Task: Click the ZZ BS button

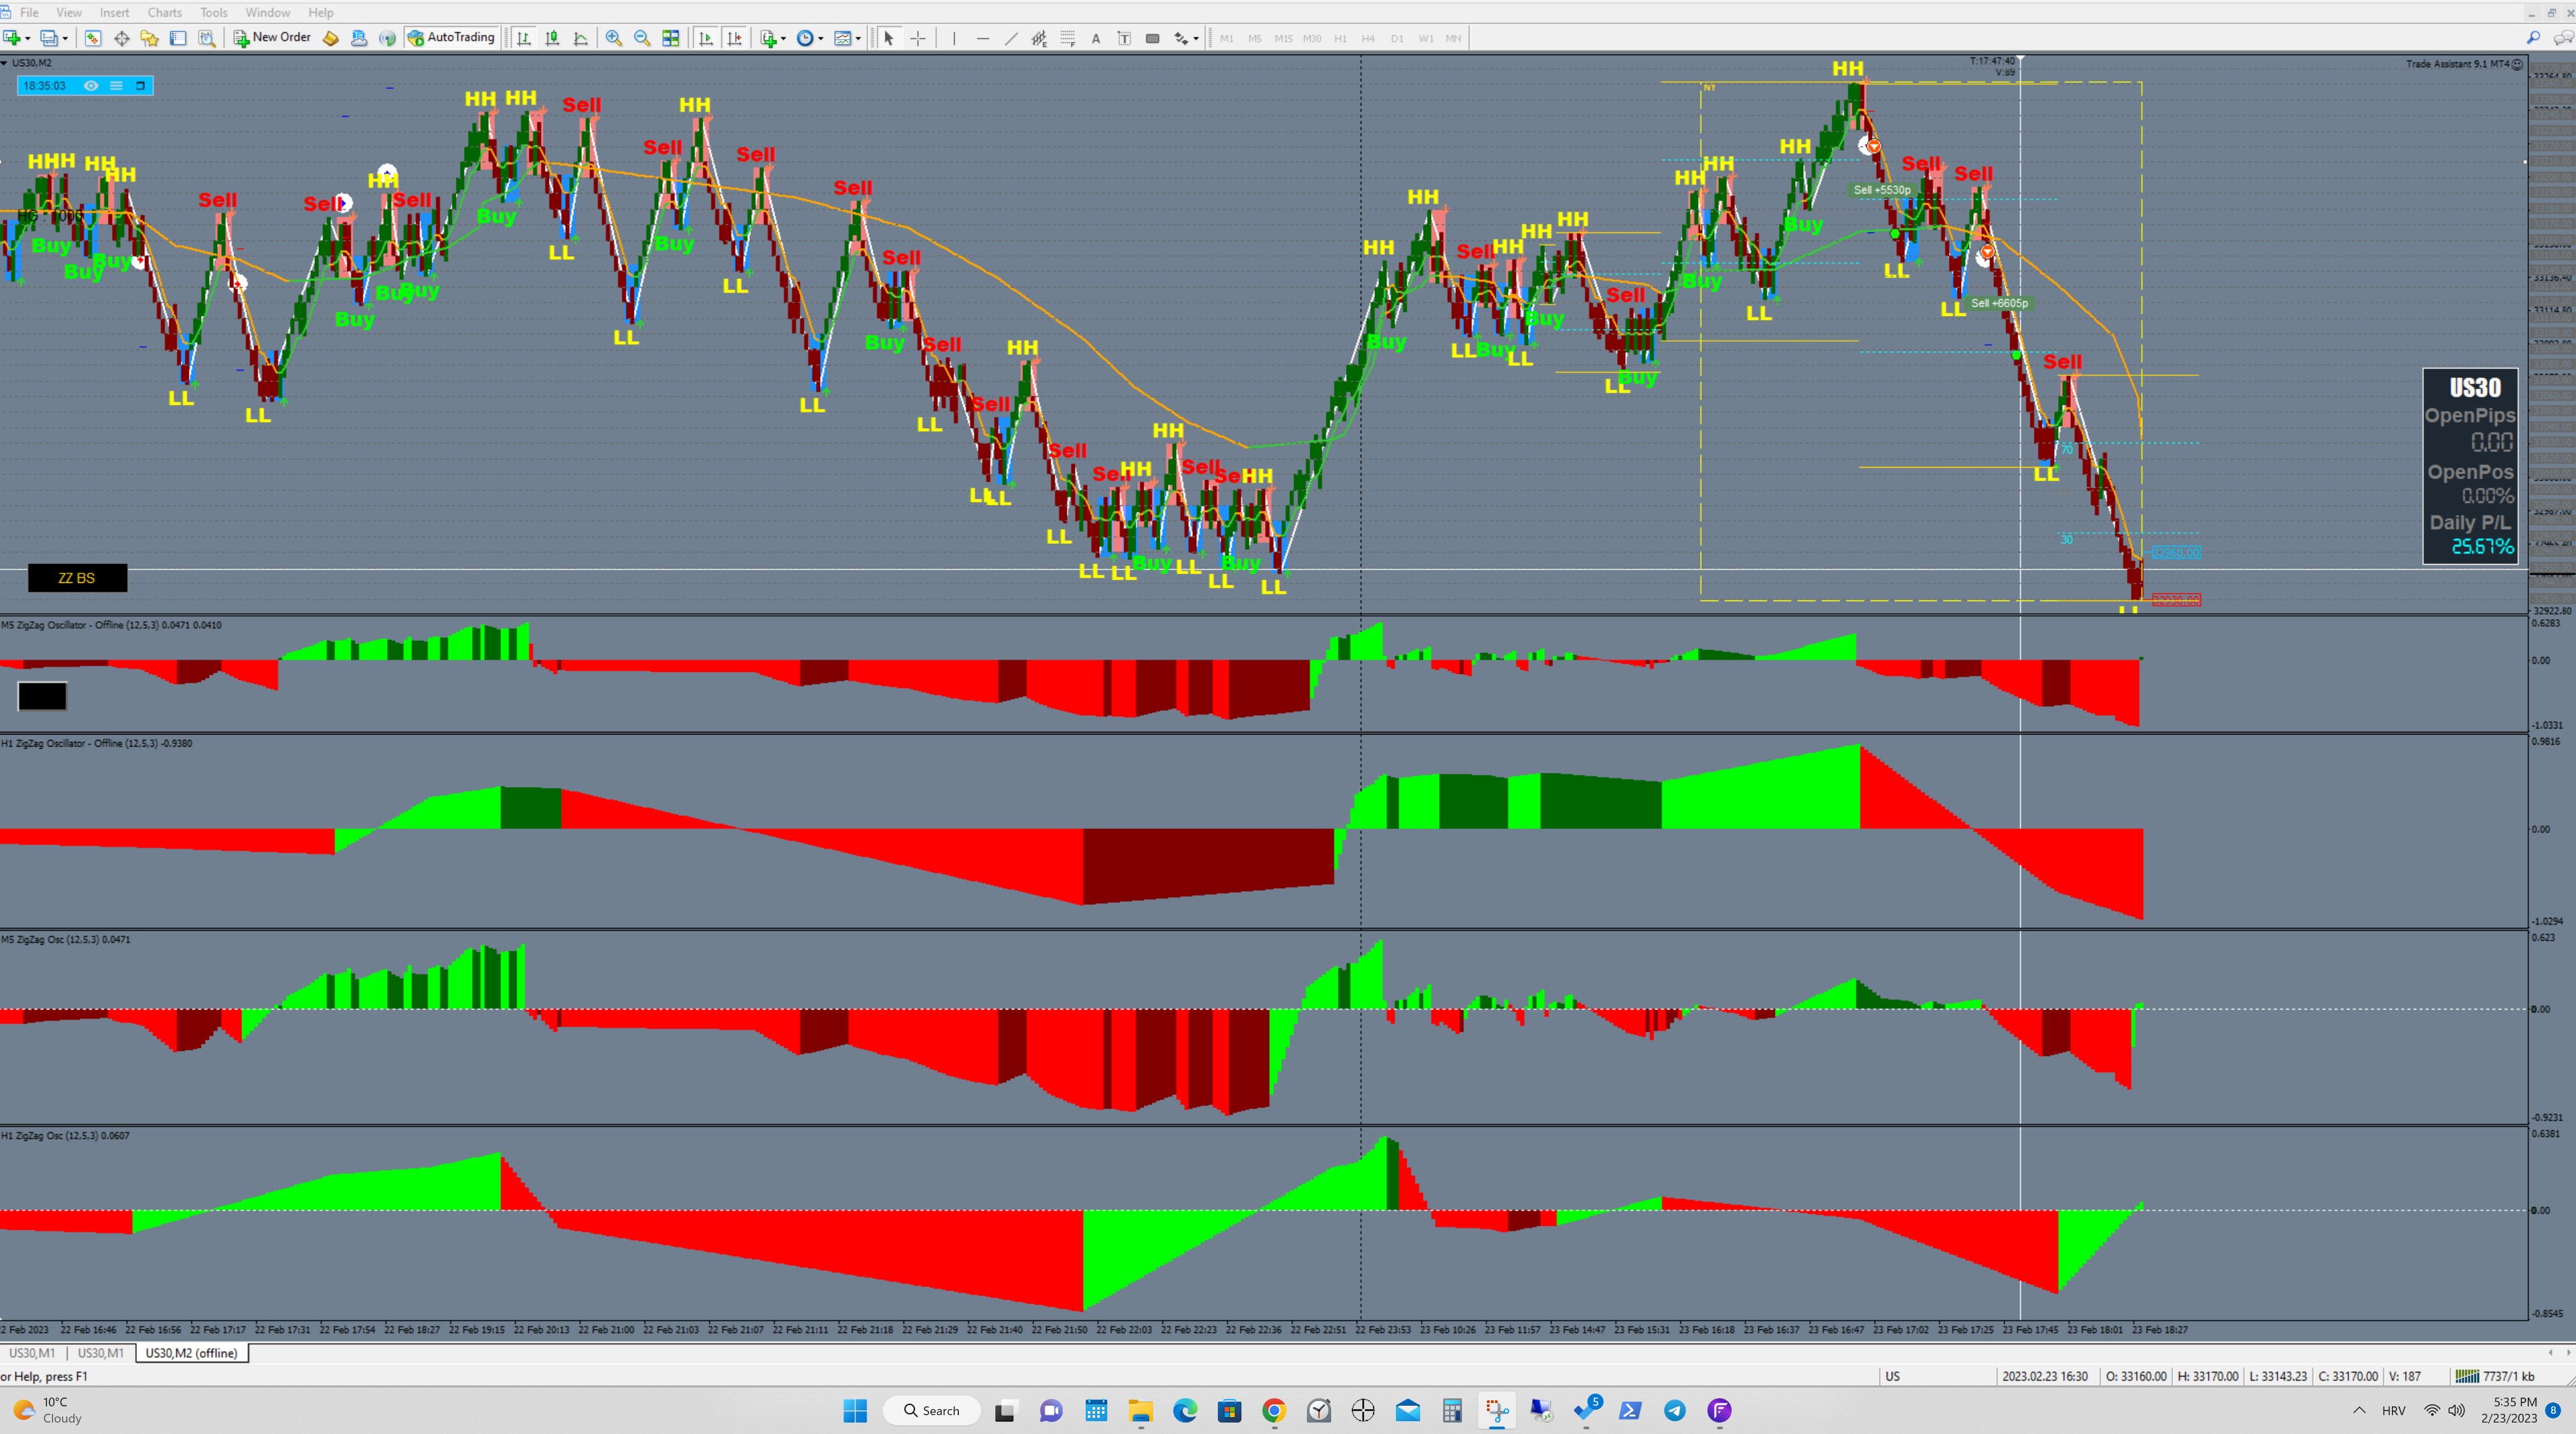Action: (x=77, y=578)
